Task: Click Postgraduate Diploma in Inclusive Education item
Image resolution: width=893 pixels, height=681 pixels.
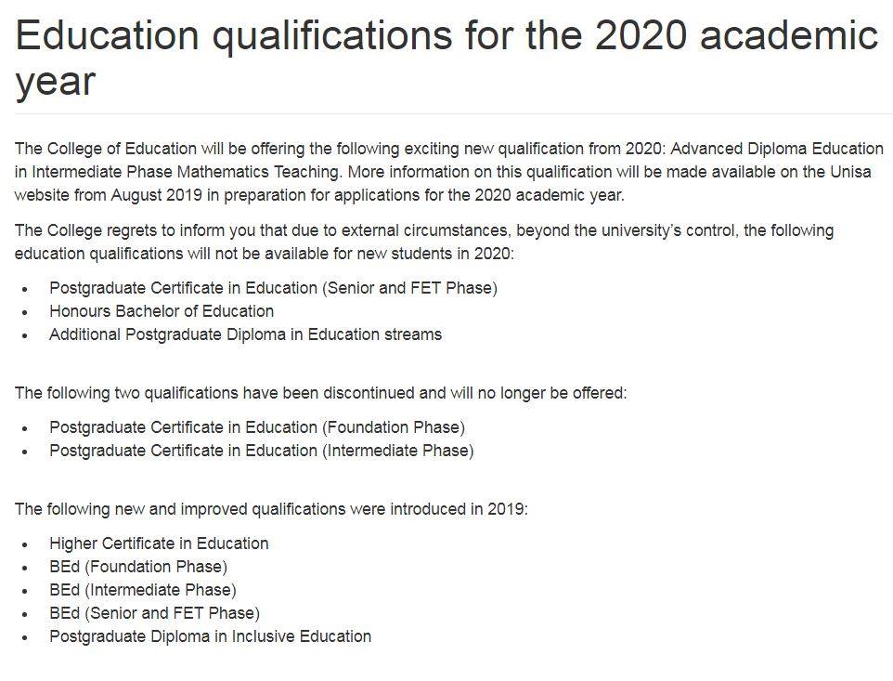Action: pyautogui.click(x=210, y=636)
